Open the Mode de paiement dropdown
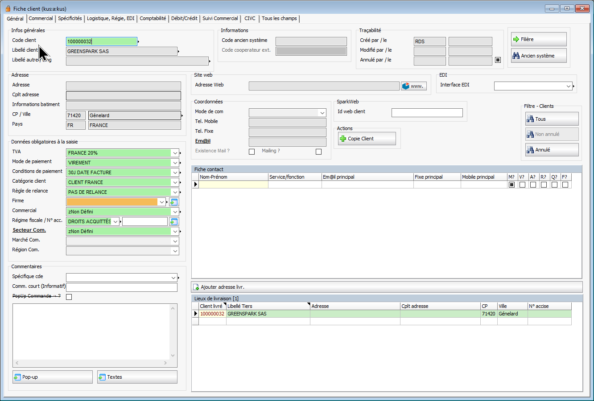This screenshot has width=594, height=401. click(175, 163)
